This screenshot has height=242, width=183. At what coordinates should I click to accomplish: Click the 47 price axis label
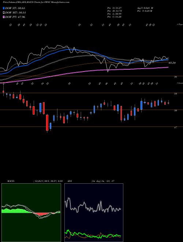(175, 128)
